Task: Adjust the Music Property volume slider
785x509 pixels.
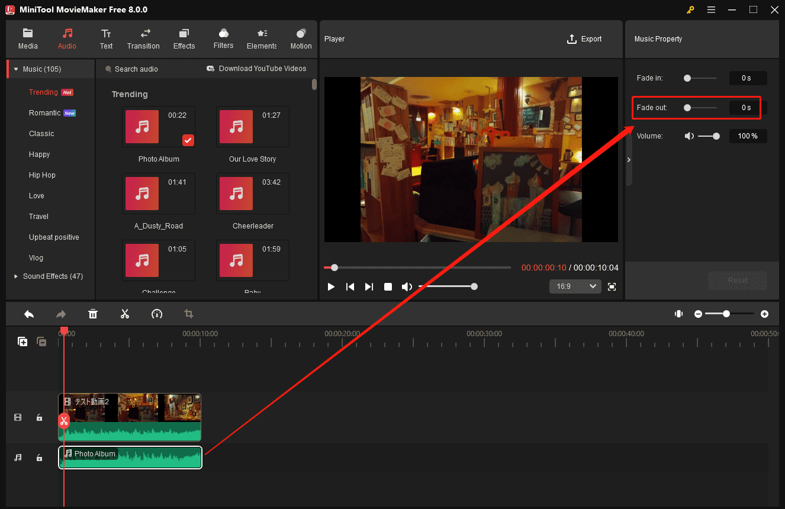Action: click(x=709, y=136)
